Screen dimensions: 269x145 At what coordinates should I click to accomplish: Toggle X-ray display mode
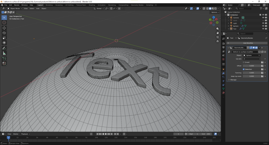204,9
